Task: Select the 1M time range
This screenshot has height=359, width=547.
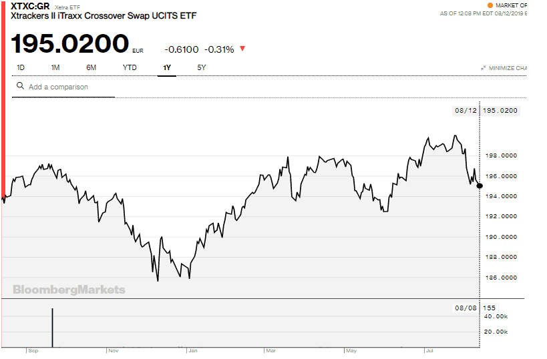Action: pyautogui.click(x=55, y=67)
